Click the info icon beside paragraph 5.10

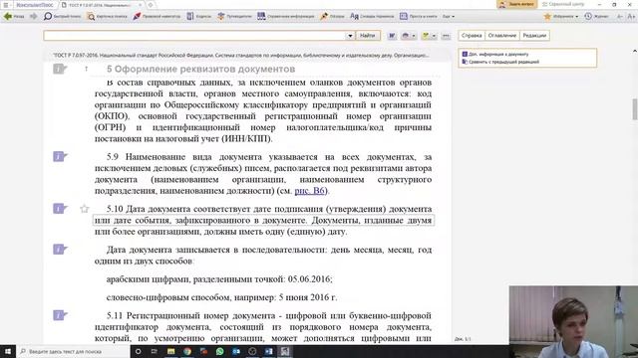coord(60,208)
